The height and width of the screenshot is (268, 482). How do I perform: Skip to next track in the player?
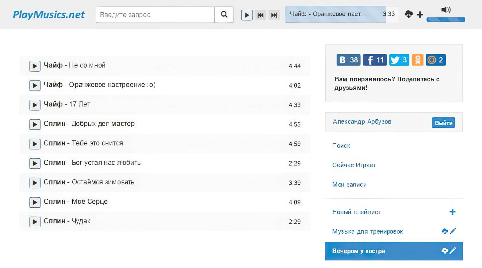(274, 15)
